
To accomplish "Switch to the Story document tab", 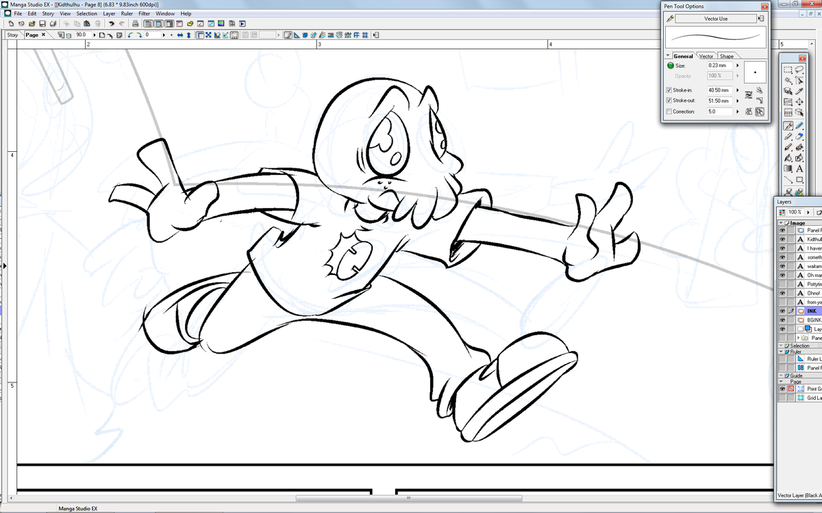I will (12, 35).
